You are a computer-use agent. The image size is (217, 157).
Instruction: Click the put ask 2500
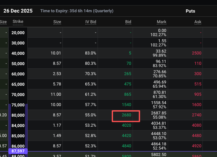[x=197, y=53]
